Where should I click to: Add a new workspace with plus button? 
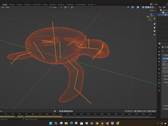tap(95, 5)
